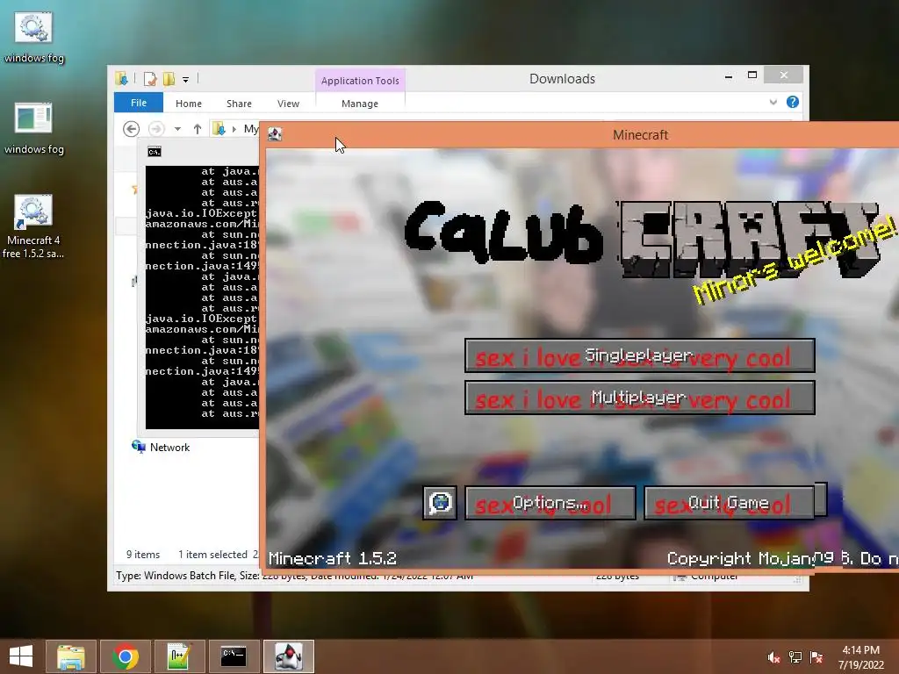Open the language globe button in Minecraft

tap(440, 503)
